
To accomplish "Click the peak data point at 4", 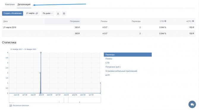I will (x=41, y=53).
